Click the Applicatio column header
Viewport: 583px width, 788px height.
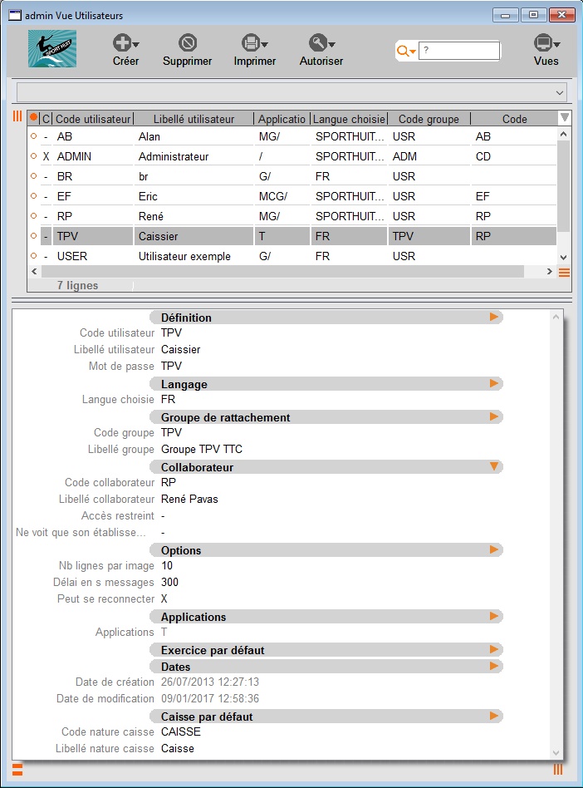click(282, 119)
